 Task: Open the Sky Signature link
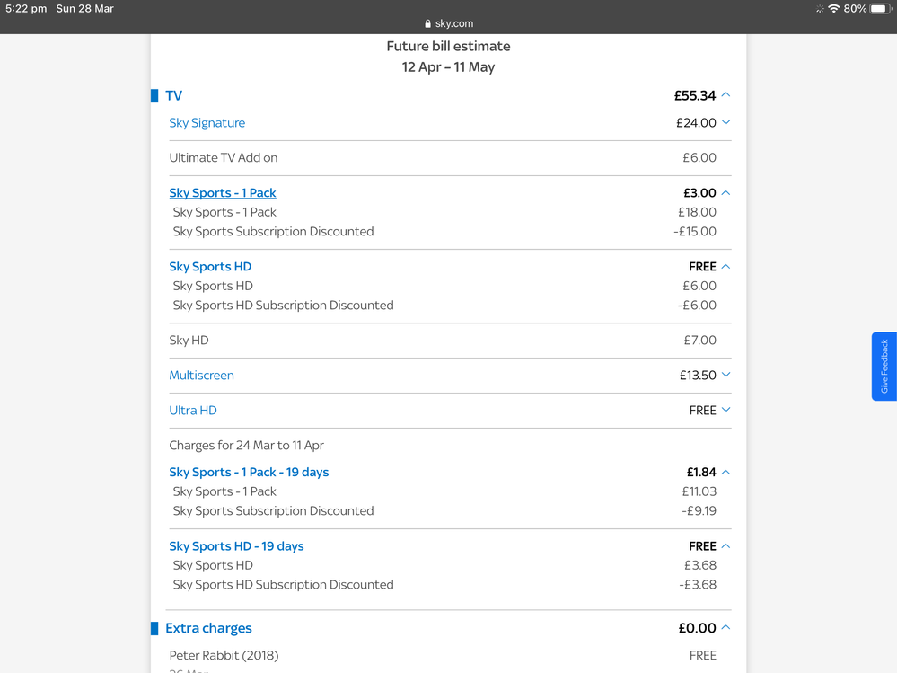207,123
